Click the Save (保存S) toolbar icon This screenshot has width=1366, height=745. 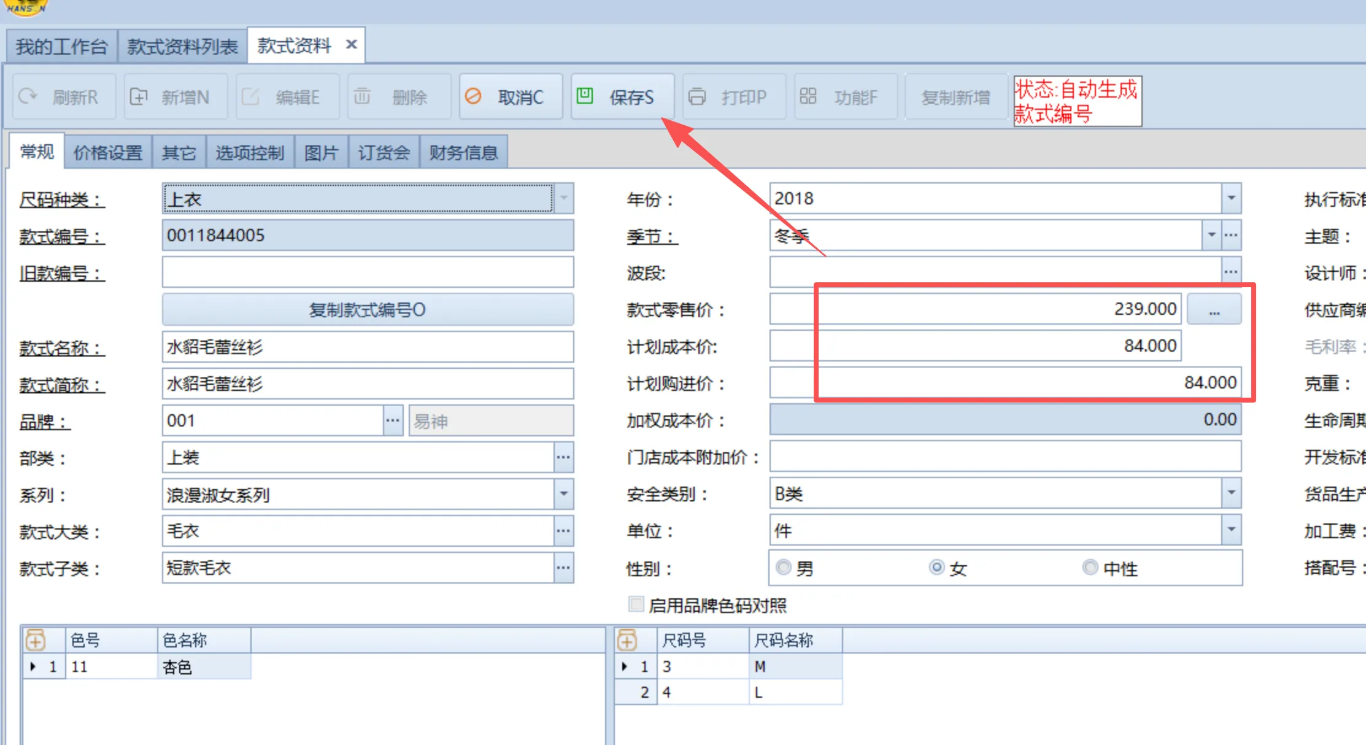pyautogui.click(x=585, y=96)
